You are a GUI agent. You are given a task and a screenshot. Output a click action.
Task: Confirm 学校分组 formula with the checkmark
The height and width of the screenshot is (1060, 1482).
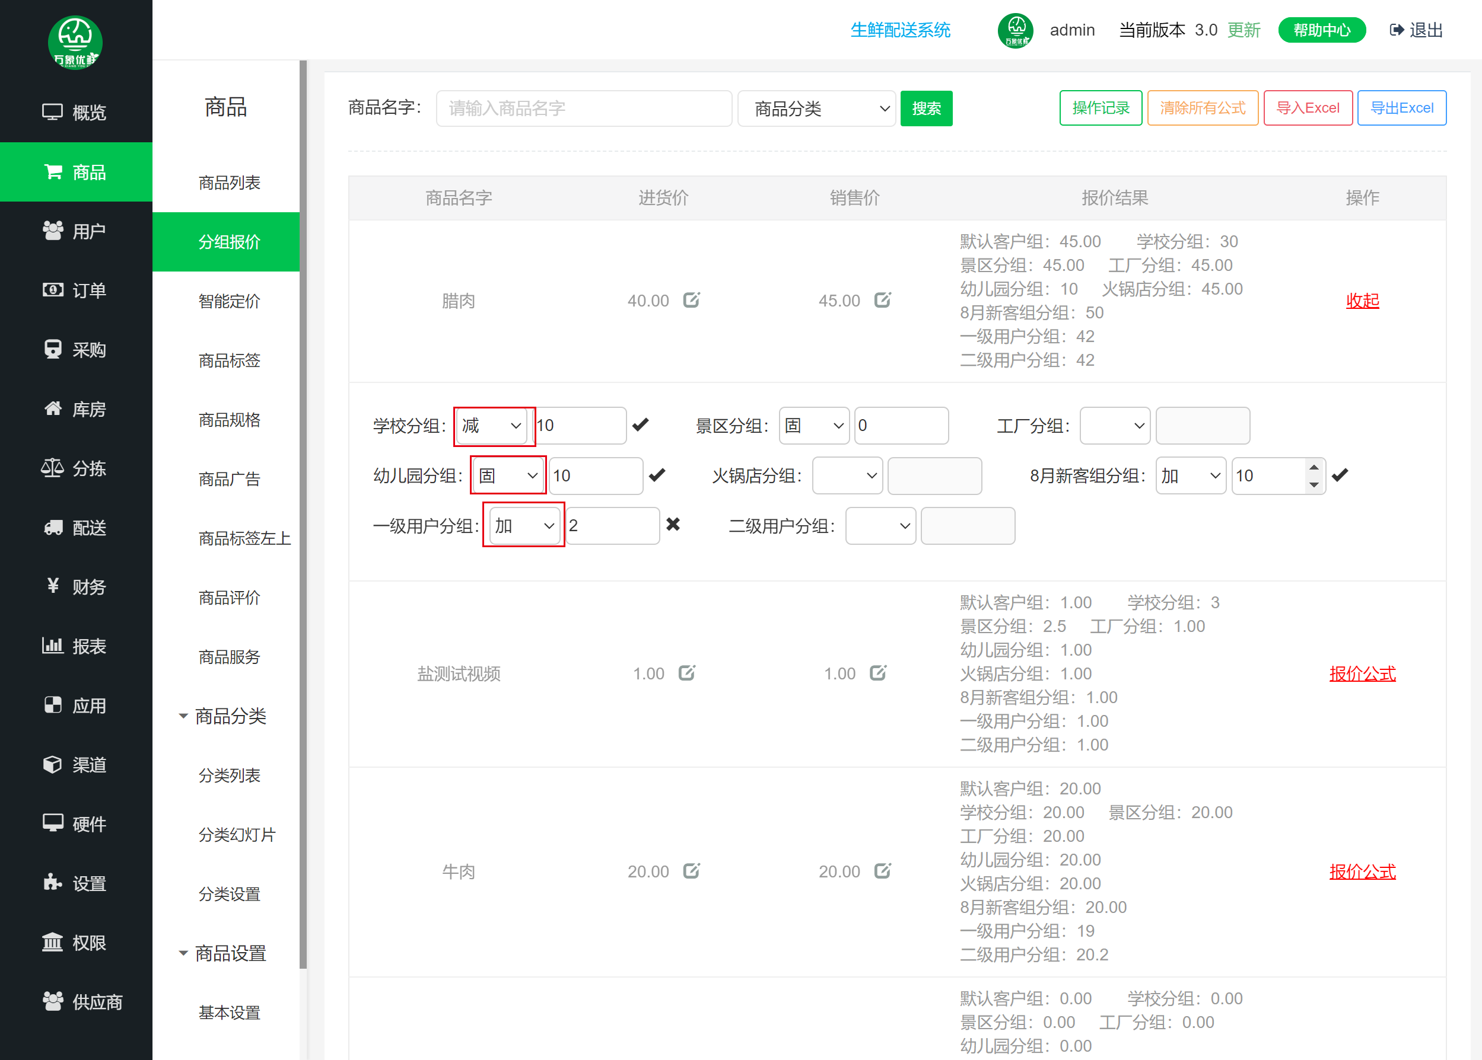pyautogui.click(x=641, y=424)
